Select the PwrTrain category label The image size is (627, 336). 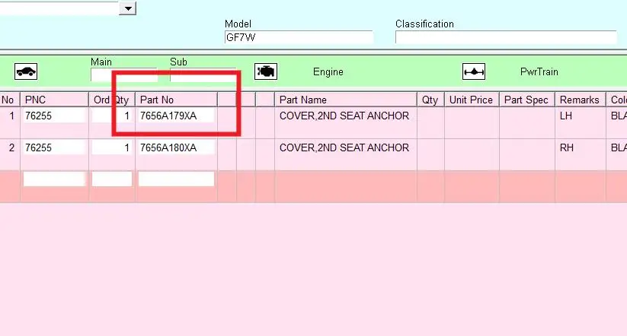(x=539, y=72)
